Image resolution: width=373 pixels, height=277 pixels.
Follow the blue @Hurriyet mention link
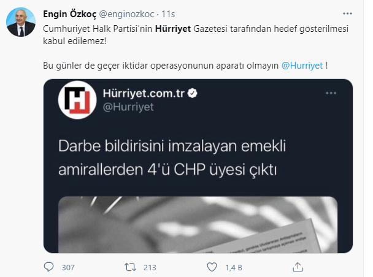pos(302,66)
